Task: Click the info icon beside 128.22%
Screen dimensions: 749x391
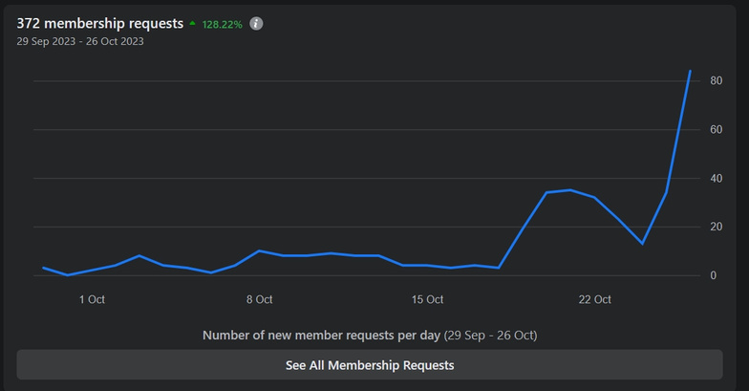Action: click(x=256, y=23)
